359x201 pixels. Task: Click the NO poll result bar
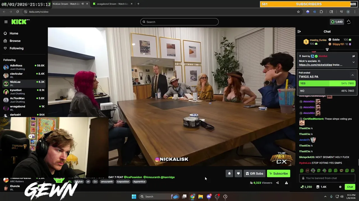tap(327, 91)
